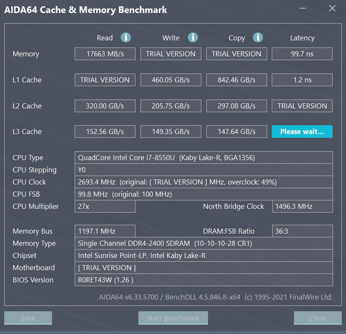
Task: Click the CPU FSB 99.8 MHz field
Action: pyautogui.click(x=204, y=194)
